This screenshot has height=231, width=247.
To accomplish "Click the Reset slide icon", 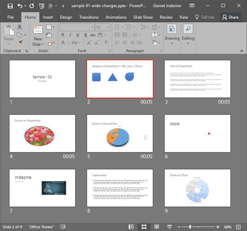I will point(49,35).
